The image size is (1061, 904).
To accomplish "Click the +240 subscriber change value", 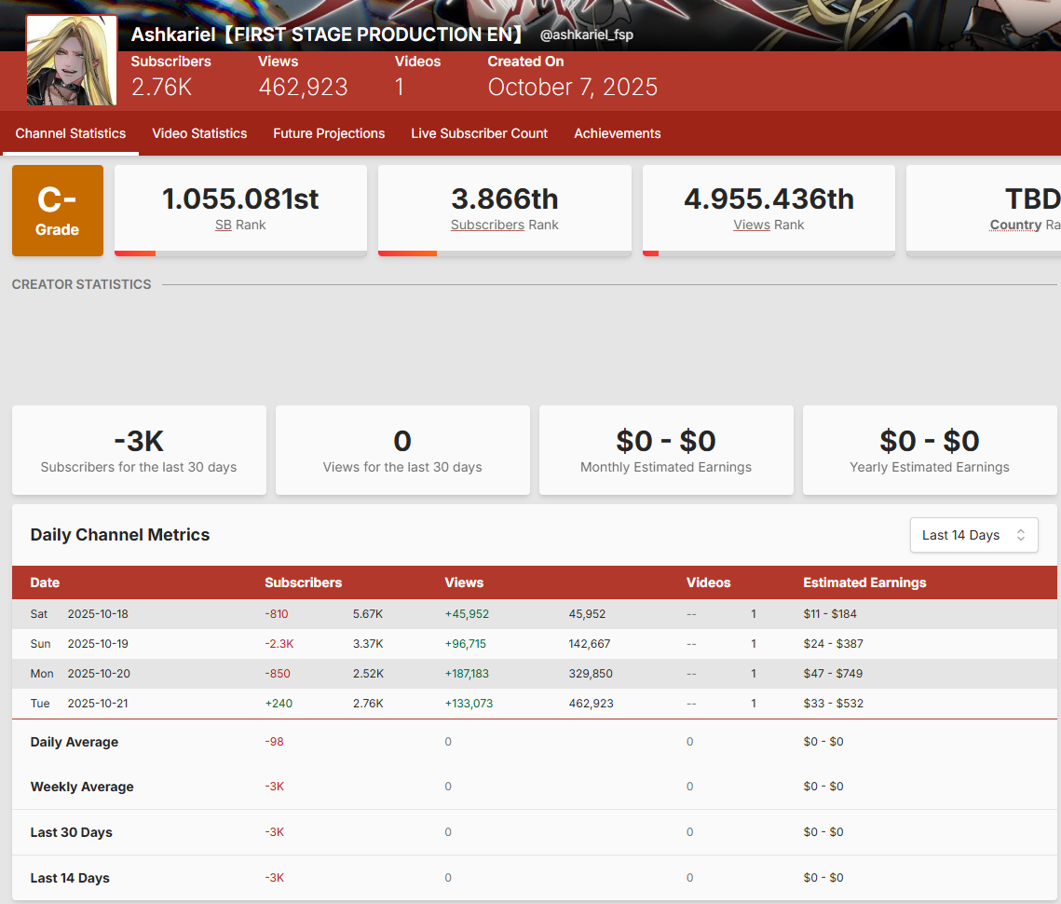I will coord(279,704).
